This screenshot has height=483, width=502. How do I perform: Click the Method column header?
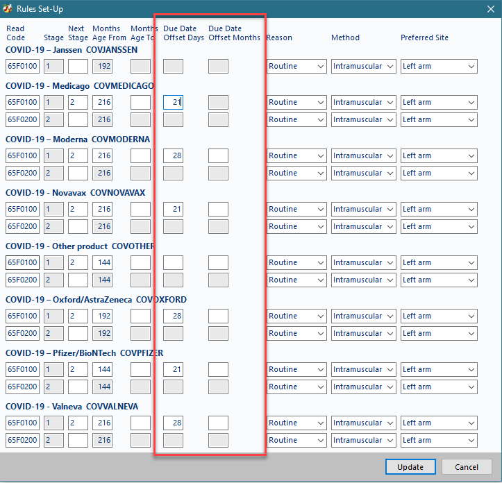(x=346, y=37)
